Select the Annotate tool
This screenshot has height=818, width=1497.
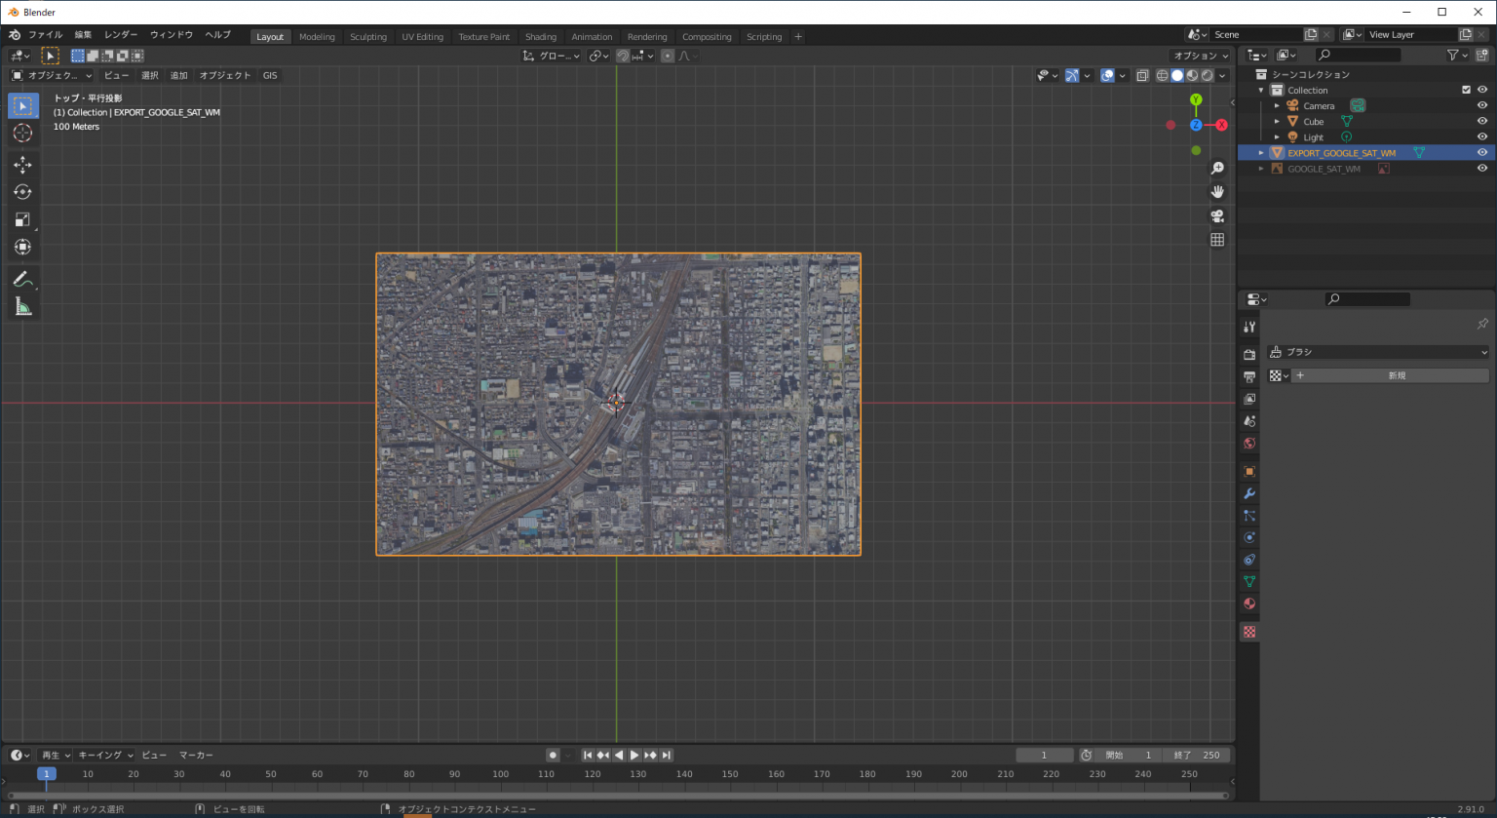click(x=22, y=279)
